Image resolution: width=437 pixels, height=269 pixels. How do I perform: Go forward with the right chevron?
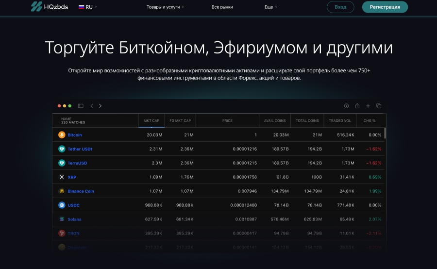coord(101,106)
